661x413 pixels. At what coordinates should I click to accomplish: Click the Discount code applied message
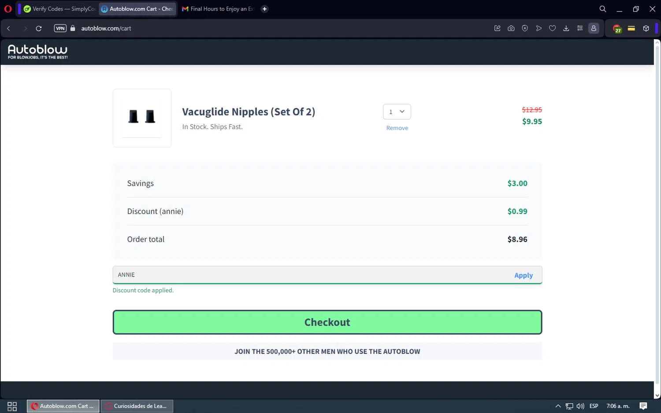(143, 291)
